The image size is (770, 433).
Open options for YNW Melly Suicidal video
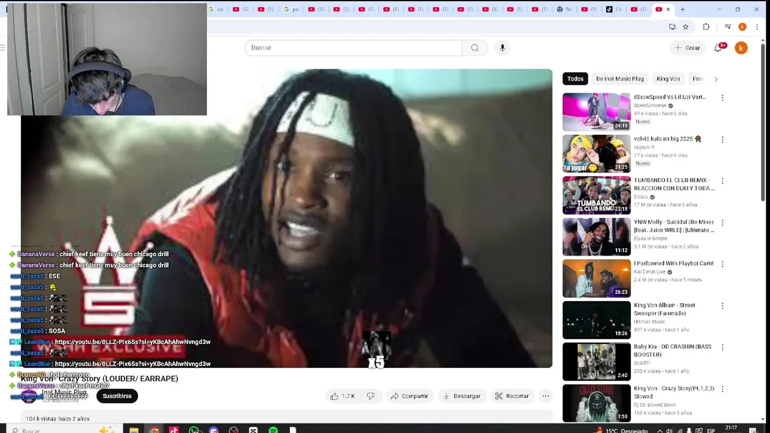(x=722, y=223)
